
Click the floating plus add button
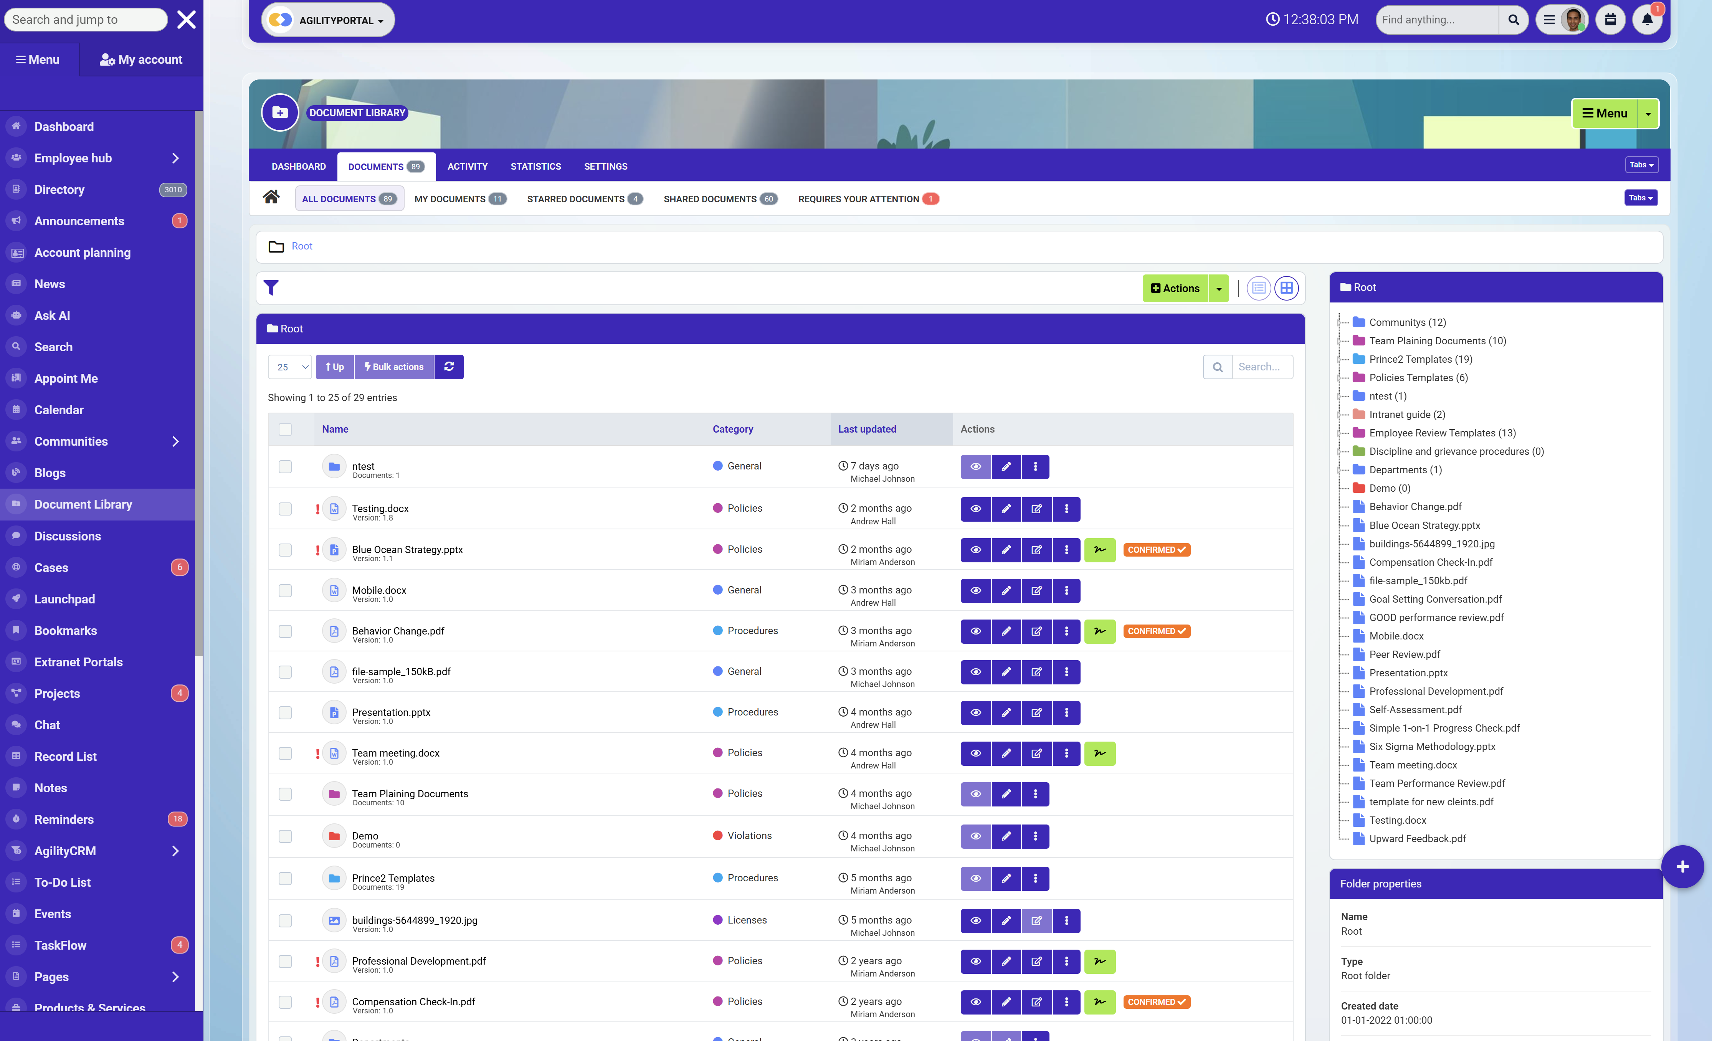[1682, 867]
